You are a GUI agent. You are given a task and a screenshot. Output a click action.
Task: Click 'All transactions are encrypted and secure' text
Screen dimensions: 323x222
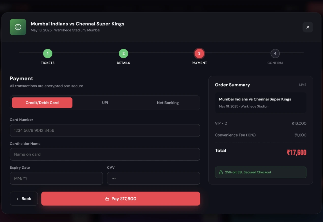pyautogui.click(x=47, y=86)
